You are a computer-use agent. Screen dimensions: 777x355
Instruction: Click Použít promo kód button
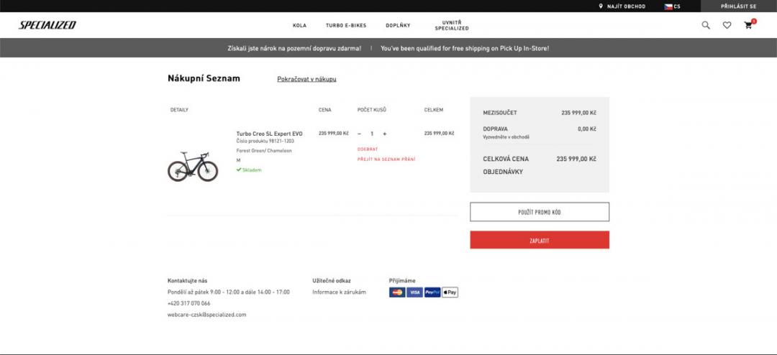pos(540,212)
